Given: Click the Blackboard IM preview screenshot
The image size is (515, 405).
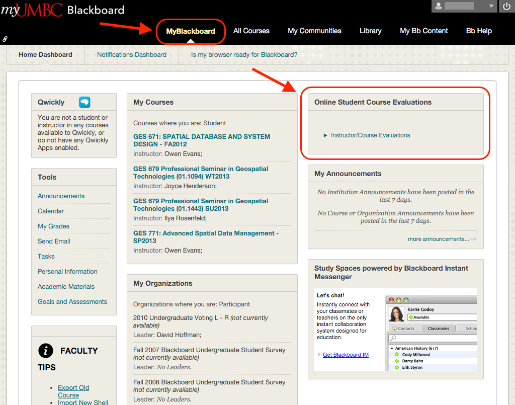Looking at the screenshot, I should pos(431,333).
